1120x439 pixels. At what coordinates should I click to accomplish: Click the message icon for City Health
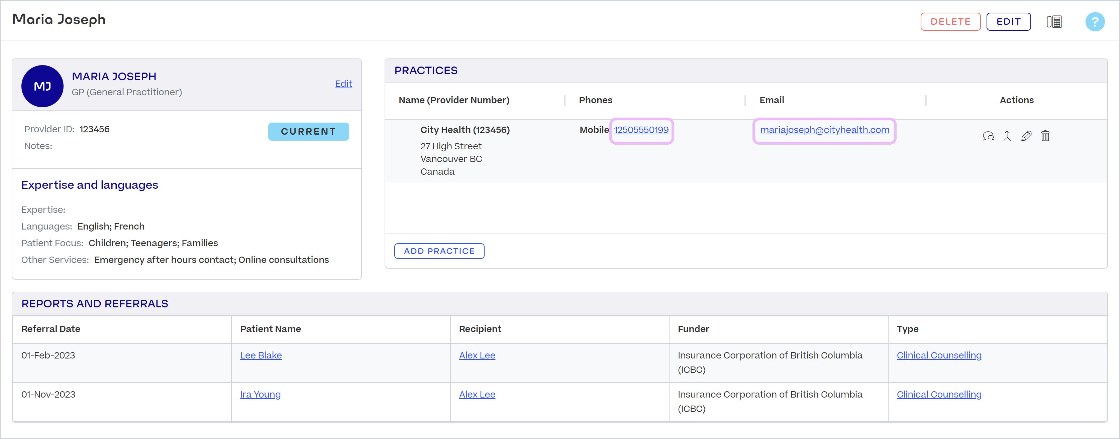point(988,136)
